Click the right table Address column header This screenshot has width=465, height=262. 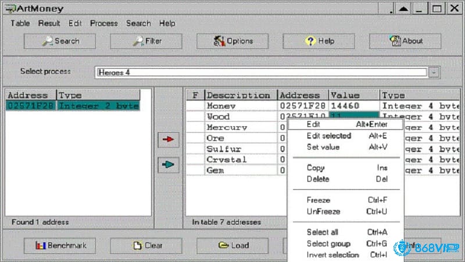click(303, 95)
